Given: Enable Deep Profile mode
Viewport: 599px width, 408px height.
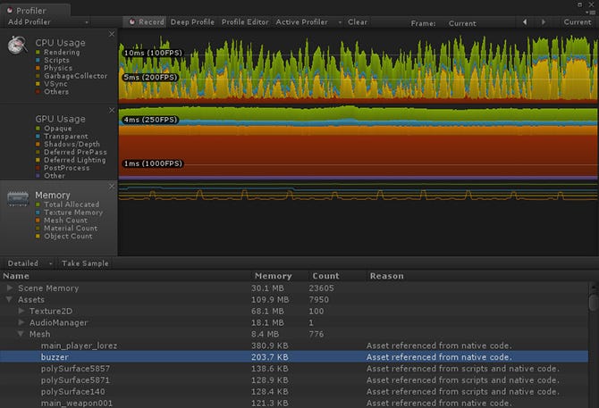Looking at the screenshot, I should point(192,22).
